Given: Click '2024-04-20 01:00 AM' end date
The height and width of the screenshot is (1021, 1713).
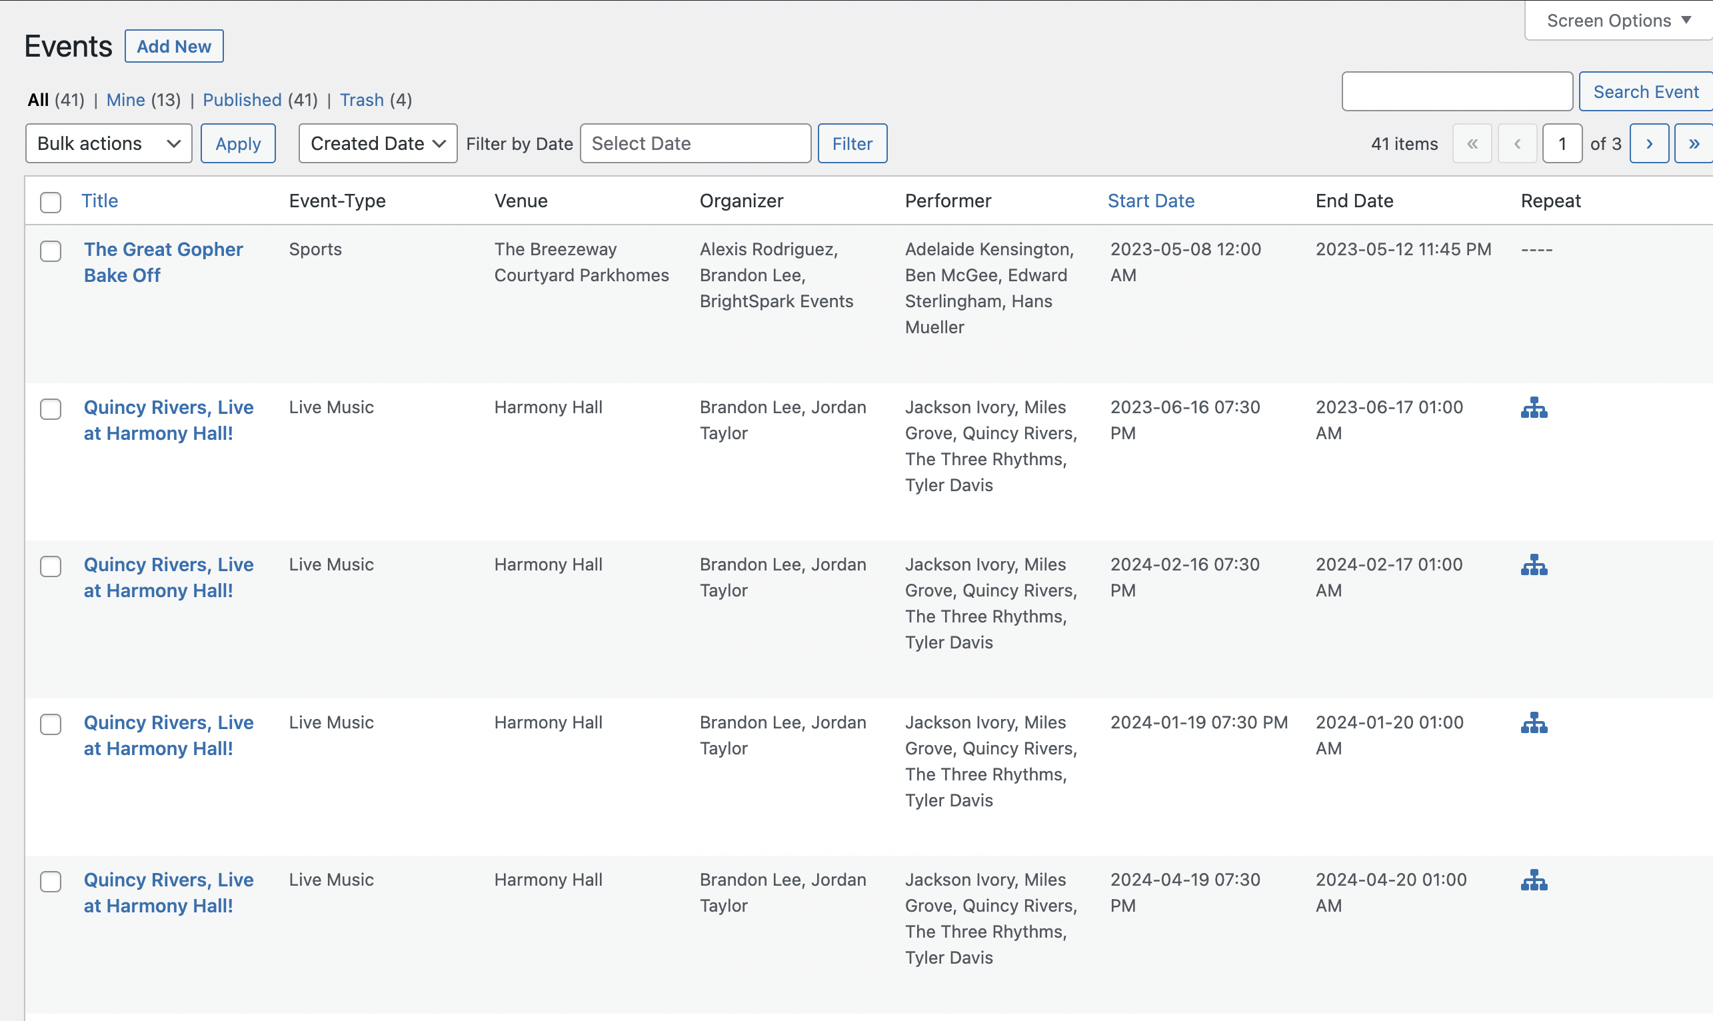Looking at the screenshot, I should point(1391,892).
